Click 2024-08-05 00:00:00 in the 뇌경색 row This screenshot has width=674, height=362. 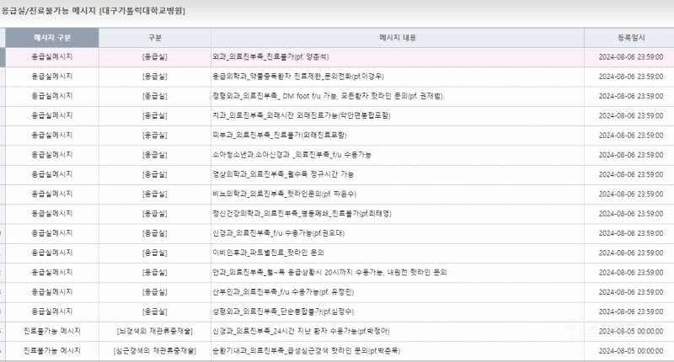(630, 331)
